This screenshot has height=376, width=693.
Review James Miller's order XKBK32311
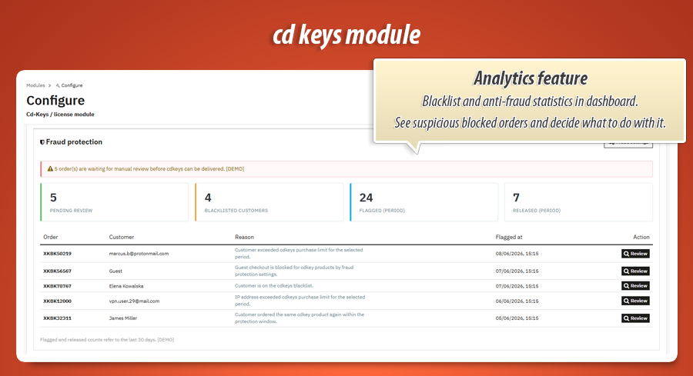[635, 318]
